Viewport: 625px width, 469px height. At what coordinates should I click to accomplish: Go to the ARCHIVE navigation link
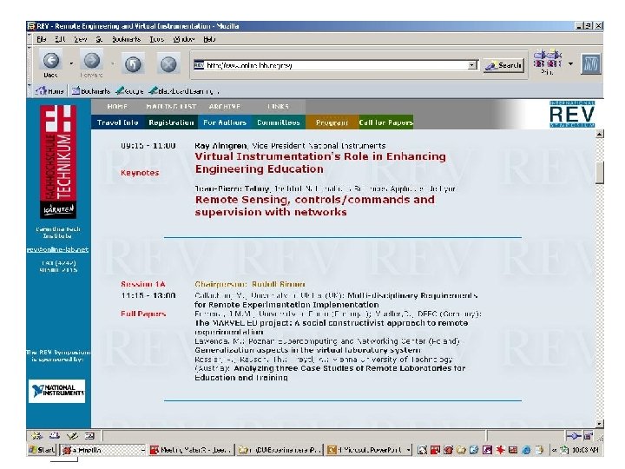click(x=225, y=107)
